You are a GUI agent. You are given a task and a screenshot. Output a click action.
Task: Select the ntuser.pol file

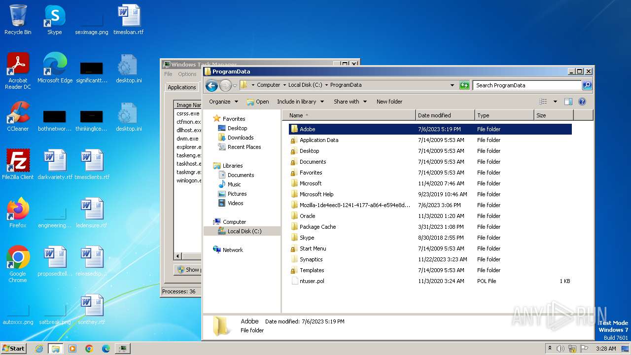coord(430,281)
